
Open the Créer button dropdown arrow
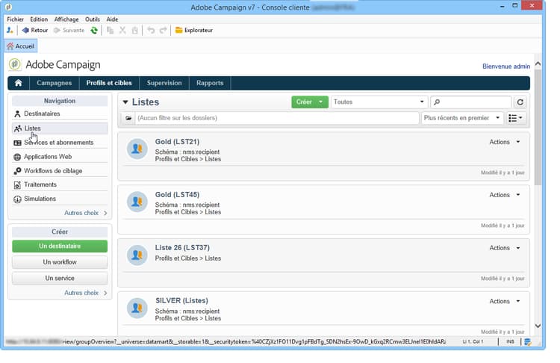click(x=321, y=102)
